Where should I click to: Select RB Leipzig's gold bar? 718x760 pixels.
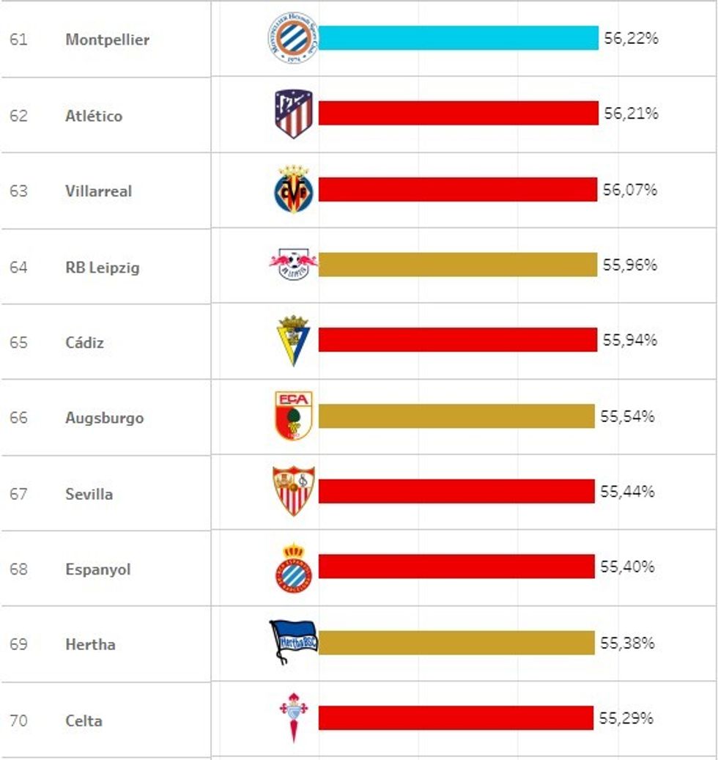457,265
